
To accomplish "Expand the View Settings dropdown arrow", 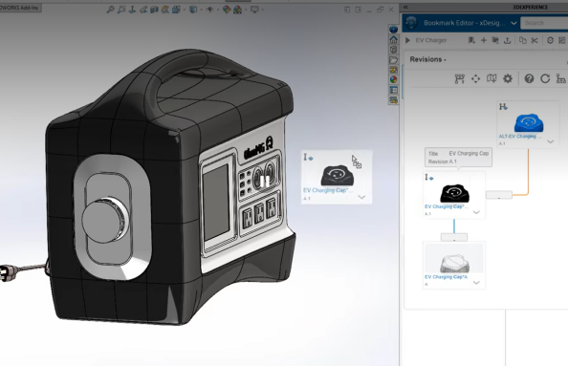I will (x=263, y=10).
